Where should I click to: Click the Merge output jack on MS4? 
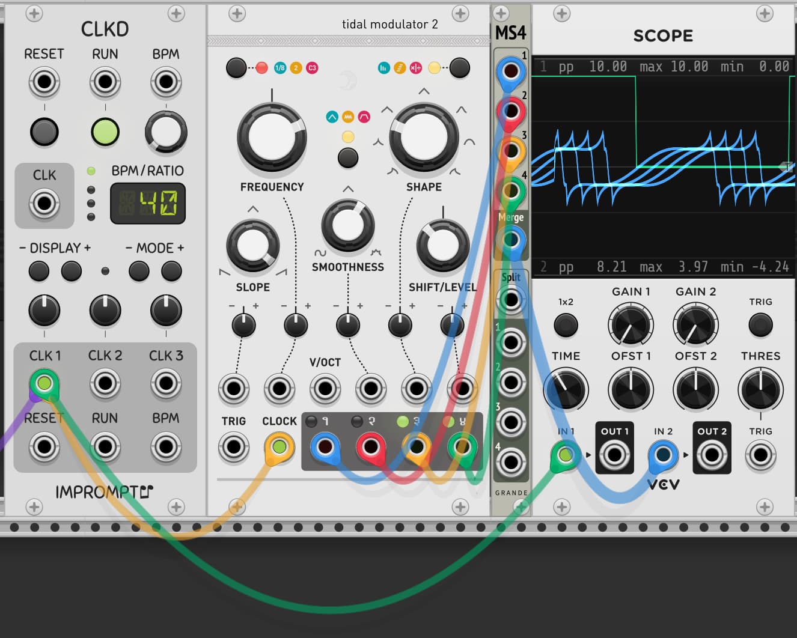[511, 240]
